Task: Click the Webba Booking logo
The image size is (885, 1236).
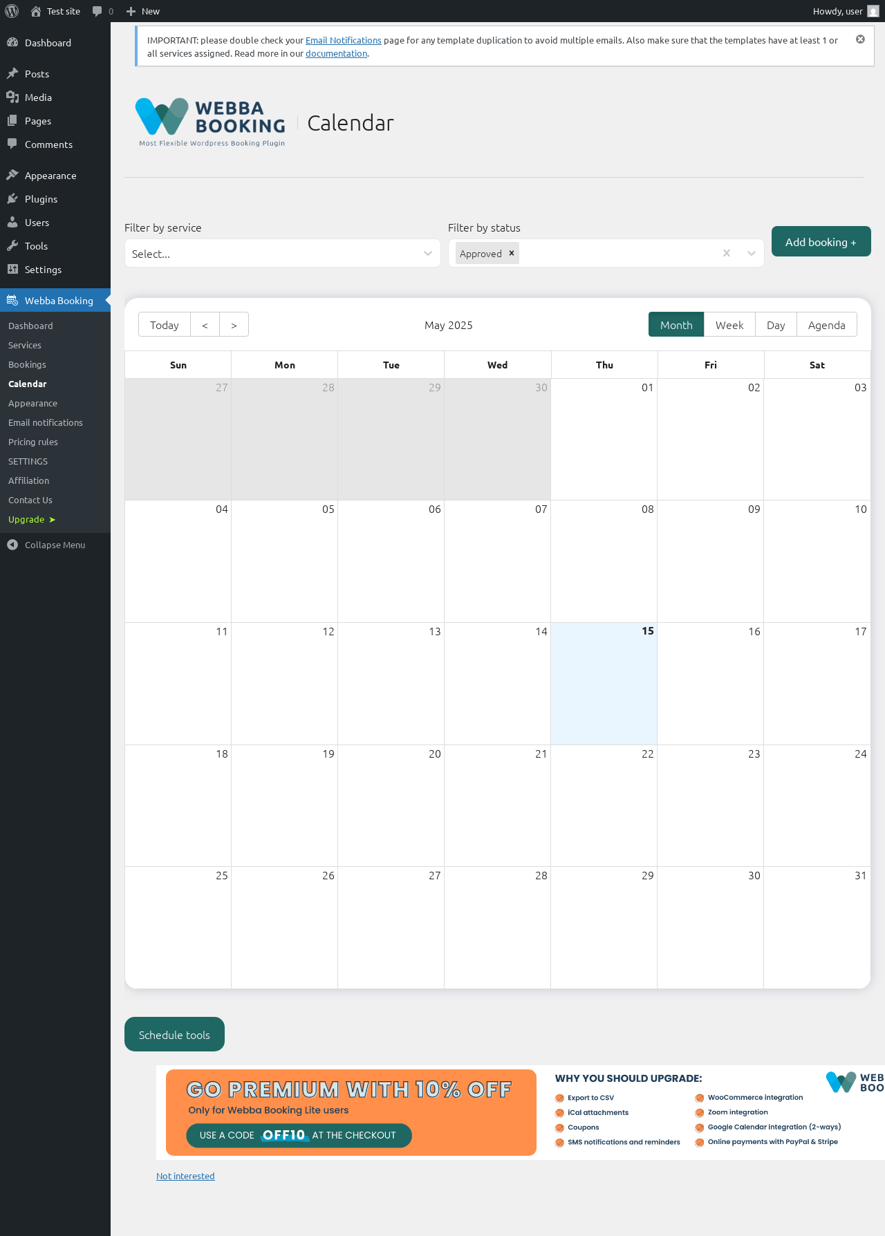Action: 210,122
